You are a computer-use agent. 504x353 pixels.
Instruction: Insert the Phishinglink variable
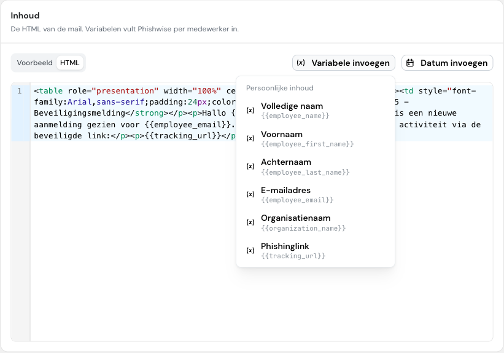316,250
